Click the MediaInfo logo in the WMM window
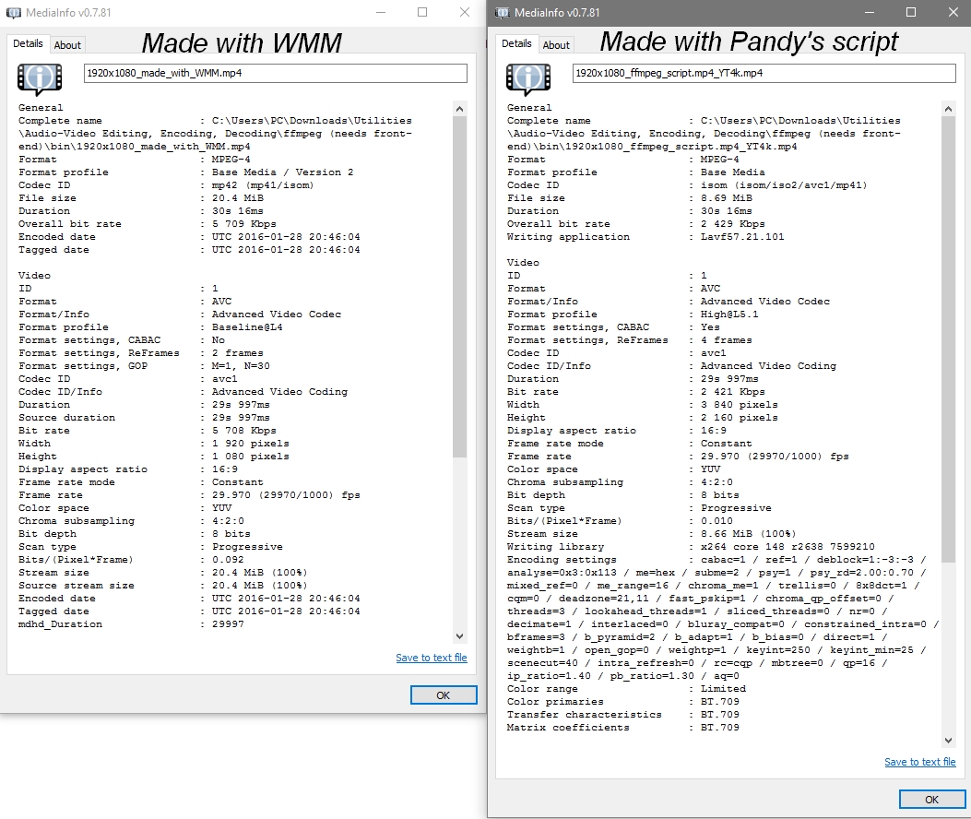 pos(40,79)
